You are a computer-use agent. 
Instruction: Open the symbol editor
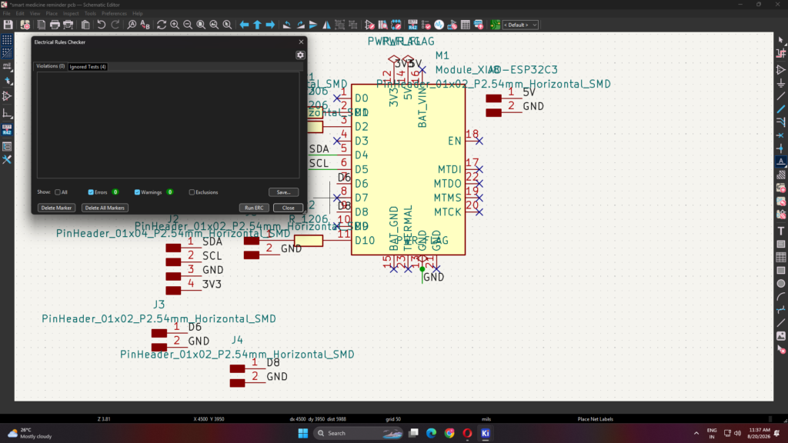click(370, 25)
